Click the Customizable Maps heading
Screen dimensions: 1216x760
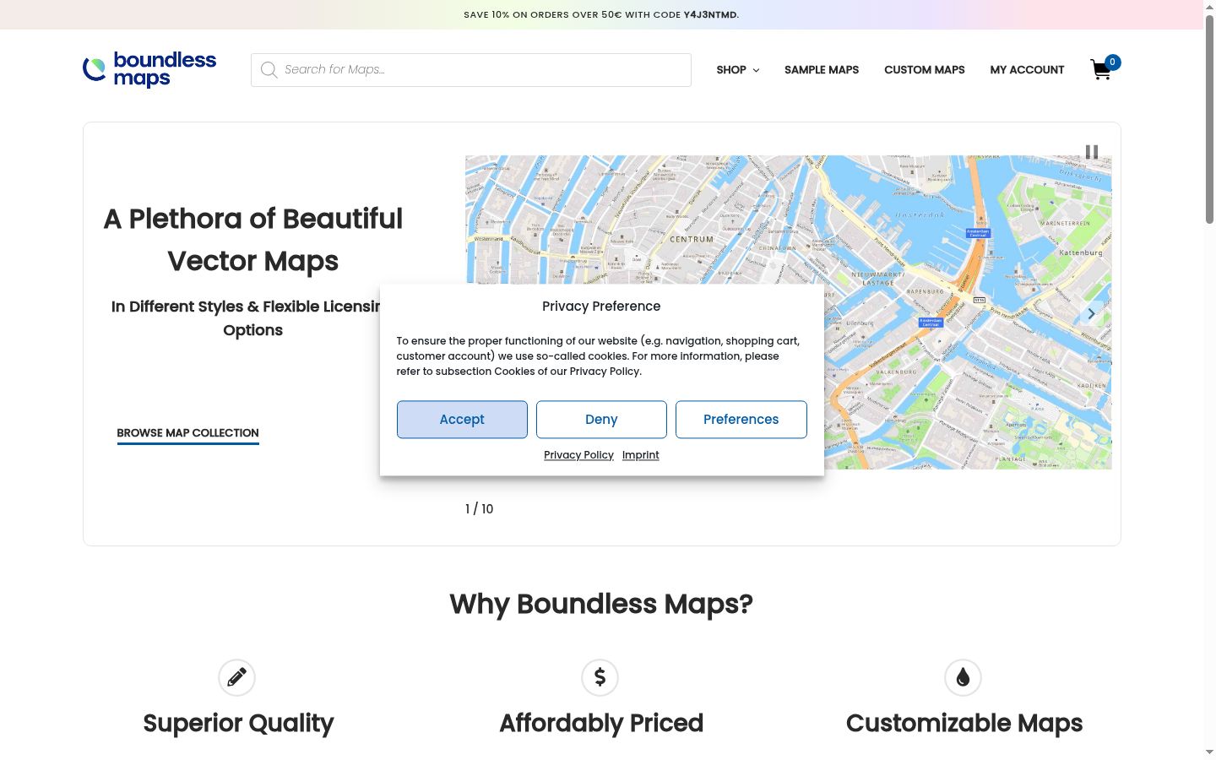[964, 724]
